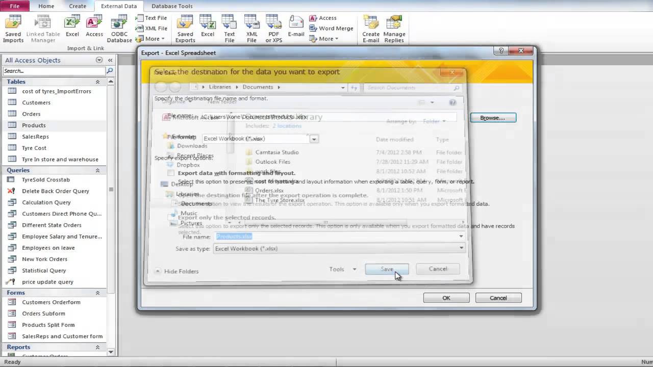This screenshot has height=367, width=653.
Task: Click Hide Folders
Action: pyautogui.click(x=177, y=271)
